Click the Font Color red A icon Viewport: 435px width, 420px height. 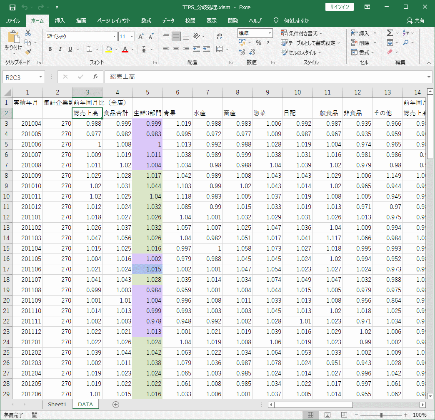125,49
